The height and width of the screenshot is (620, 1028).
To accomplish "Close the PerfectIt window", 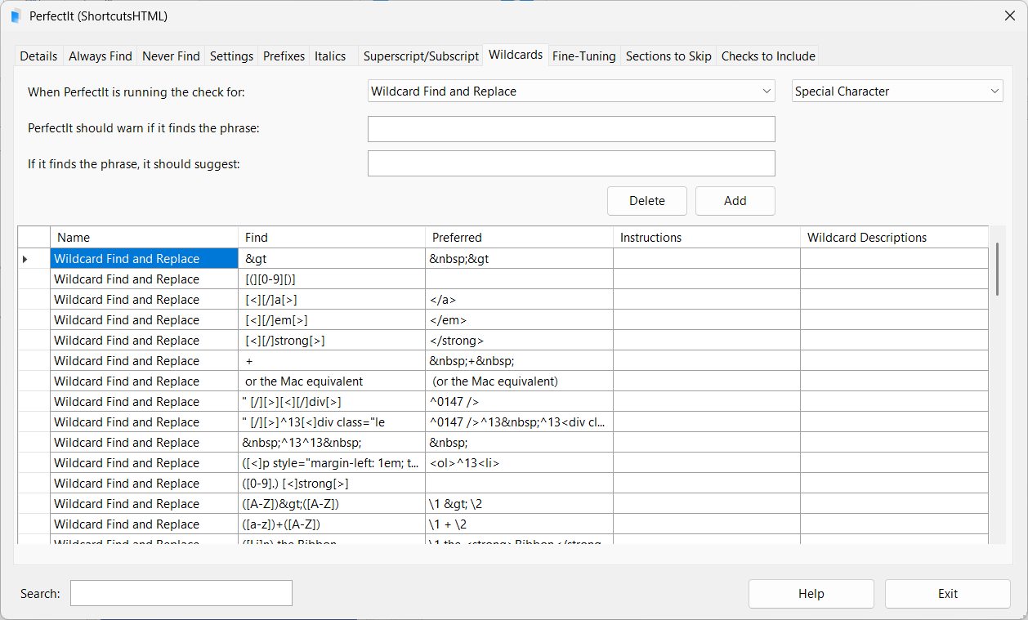I will click(1009, 16).
